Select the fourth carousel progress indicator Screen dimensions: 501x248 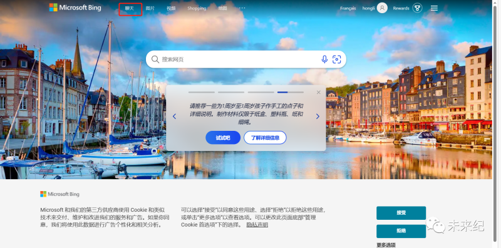point(291,92)
